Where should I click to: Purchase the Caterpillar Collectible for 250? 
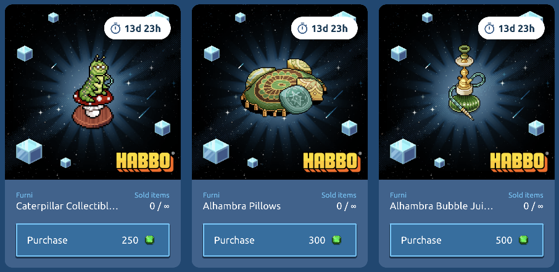(93, 240)
